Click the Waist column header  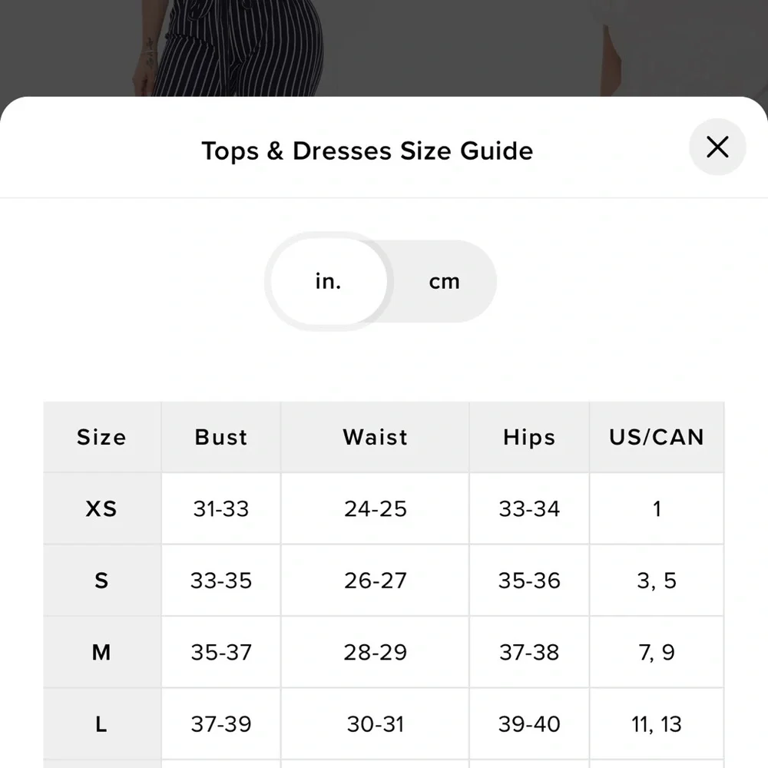pyautogui.click(x=376, y=437)
